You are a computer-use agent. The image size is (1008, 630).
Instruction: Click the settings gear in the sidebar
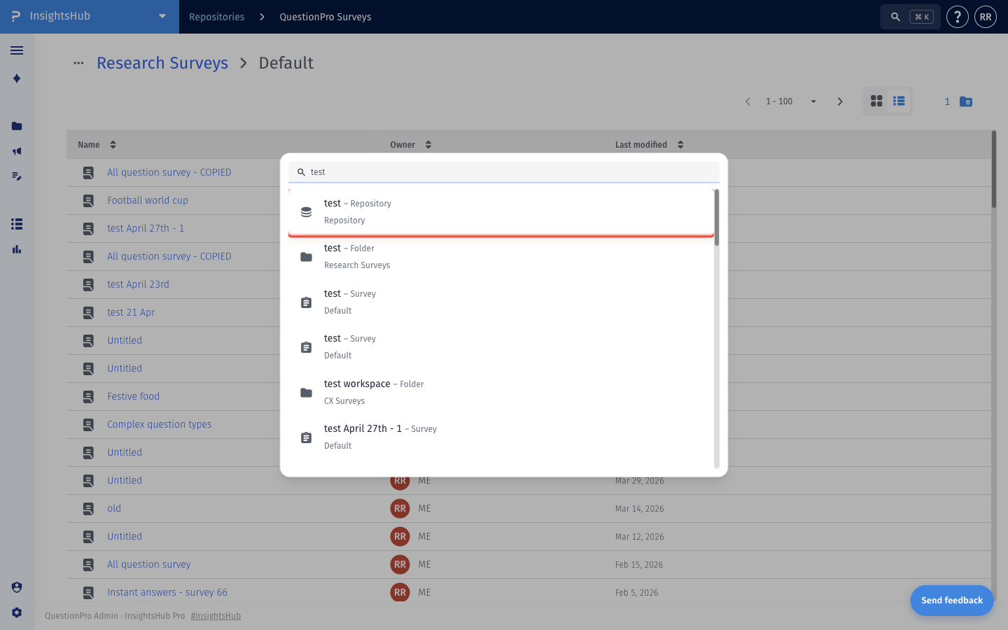(17, 612)
